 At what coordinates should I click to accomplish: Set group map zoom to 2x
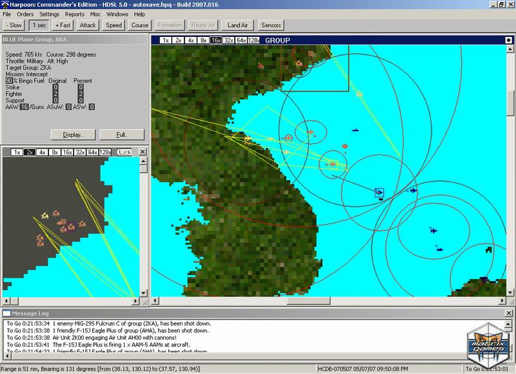(x=179, y=40)
